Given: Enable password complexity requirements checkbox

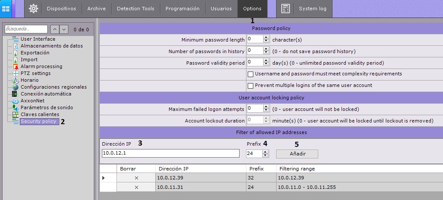Looking at the screenshot, I should pyautogui.click(x=251, y=74).
